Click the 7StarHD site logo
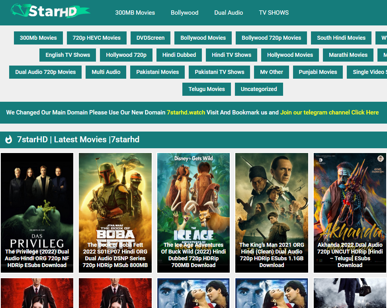387x308 pixels. point(50,11)
